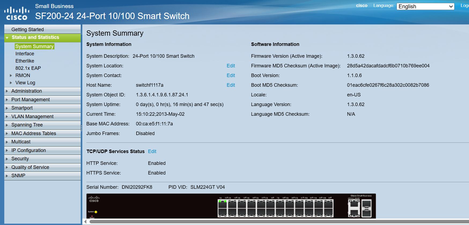Open the 802.1x EAP page
Screen dimensions: 469x225
(28, 68)
